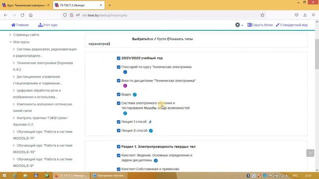319x179 pixels.
Task: Go back to the previous browser page
Action: (x=5, y=15)
